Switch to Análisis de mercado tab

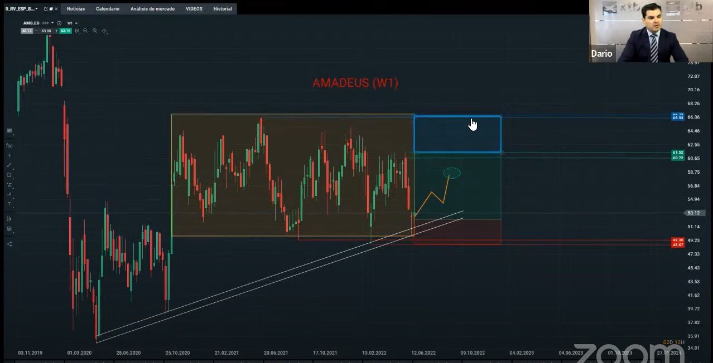tap(152, 9)
